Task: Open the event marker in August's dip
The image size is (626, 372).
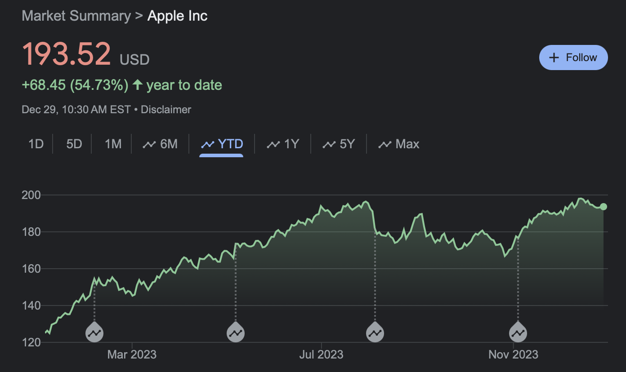Action: (x=375, y=332)
